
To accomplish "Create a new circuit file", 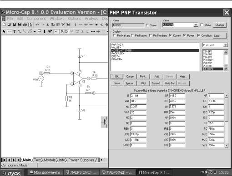I will 4,24.
